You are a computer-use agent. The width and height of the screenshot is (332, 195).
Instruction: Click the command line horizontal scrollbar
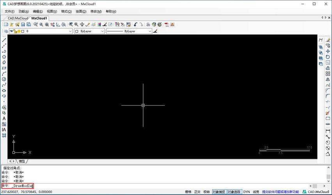318,186
